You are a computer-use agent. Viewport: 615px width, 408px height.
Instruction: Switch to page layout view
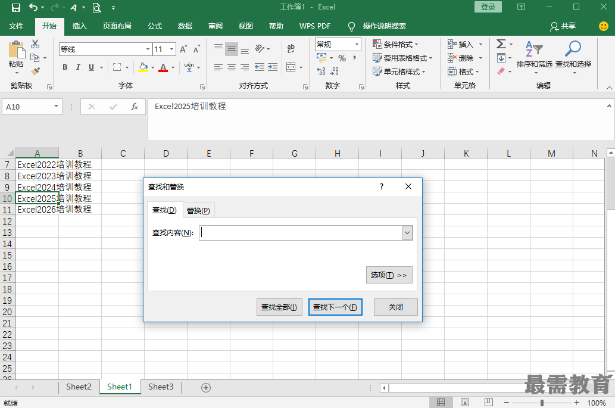[465, 403]
